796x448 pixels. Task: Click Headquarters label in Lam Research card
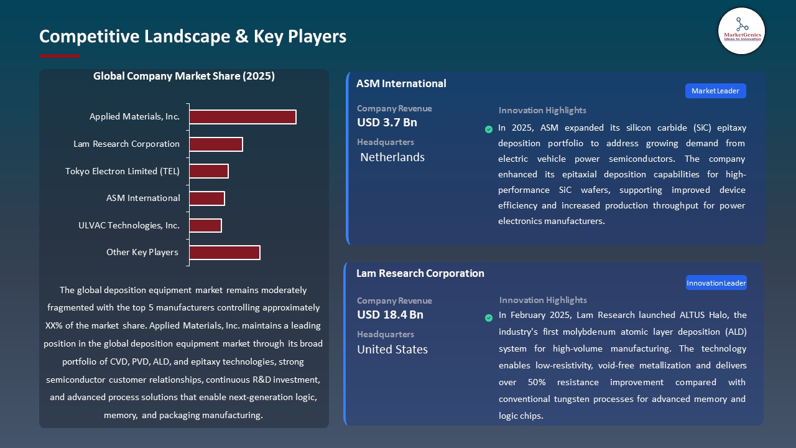point(386,335)
